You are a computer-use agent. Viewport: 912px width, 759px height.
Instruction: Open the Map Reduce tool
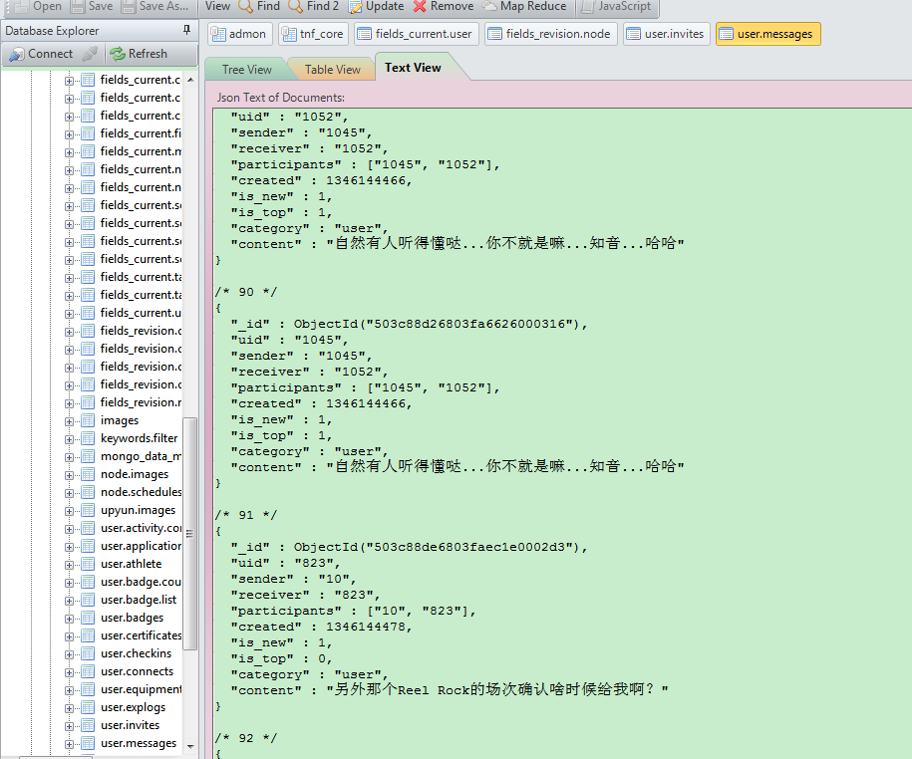point(524,6)
